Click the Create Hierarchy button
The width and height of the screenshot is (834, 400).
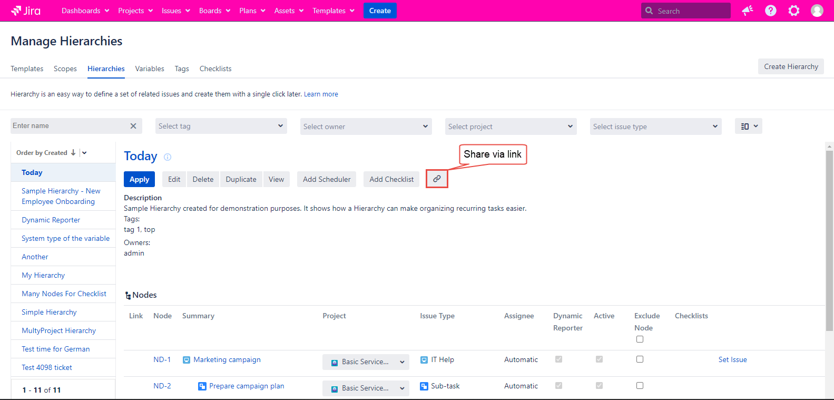[x=791, y=66]
